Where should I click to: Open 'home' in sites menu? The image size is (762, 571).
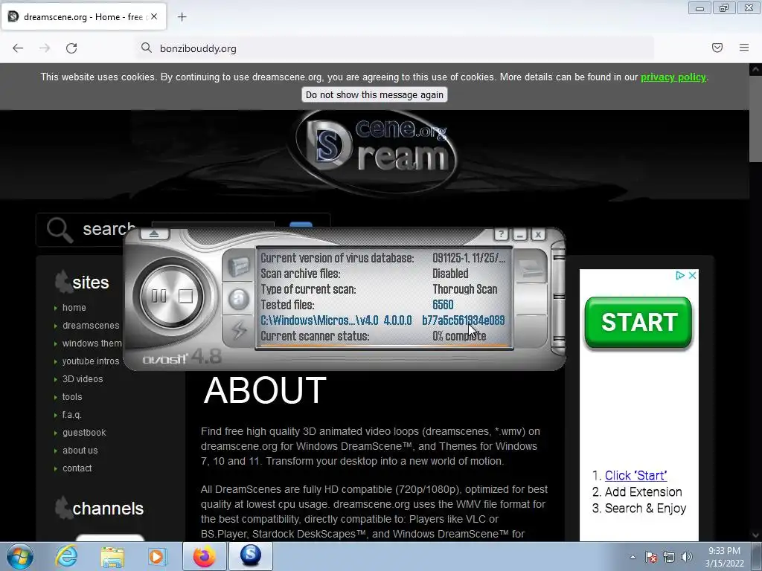[x=74, y=308]
